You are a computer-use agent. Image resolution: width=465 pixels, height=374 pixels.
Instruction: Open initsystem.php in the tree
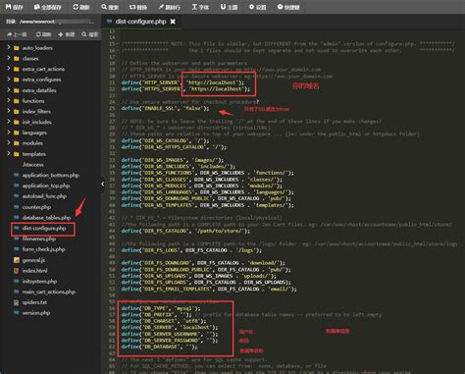point(39,281)
